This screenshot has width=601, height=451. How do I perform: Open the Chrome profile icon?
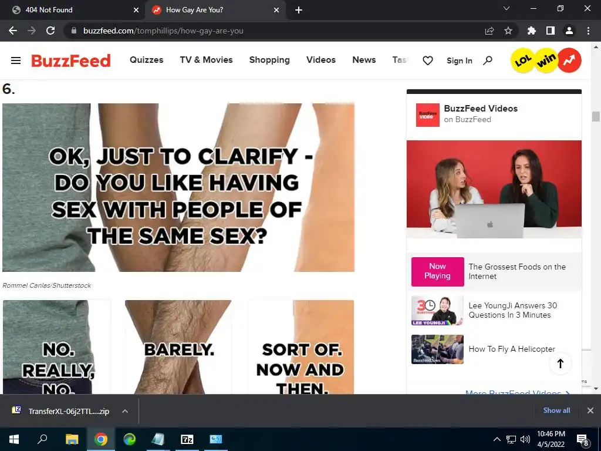pyautogui.click(x=569, y=31)
